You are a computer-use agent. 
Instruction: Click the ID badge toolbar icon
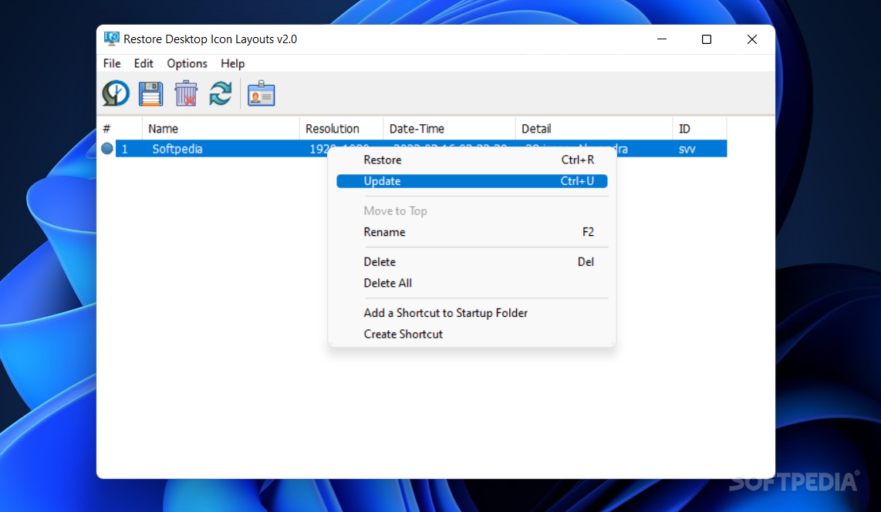(x=262, y=94)
